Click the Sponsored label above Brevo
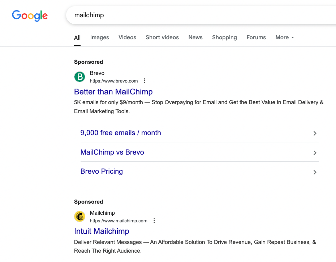 click(x=89, y=62)
